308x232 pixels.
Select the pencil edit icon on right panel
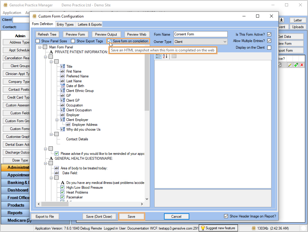coord(289,64)
